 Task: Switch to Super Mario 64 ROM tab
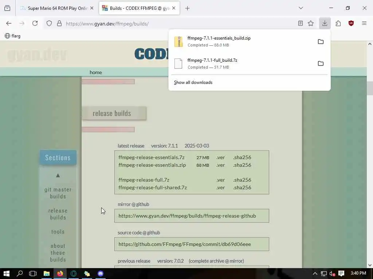tap(57, 8)
